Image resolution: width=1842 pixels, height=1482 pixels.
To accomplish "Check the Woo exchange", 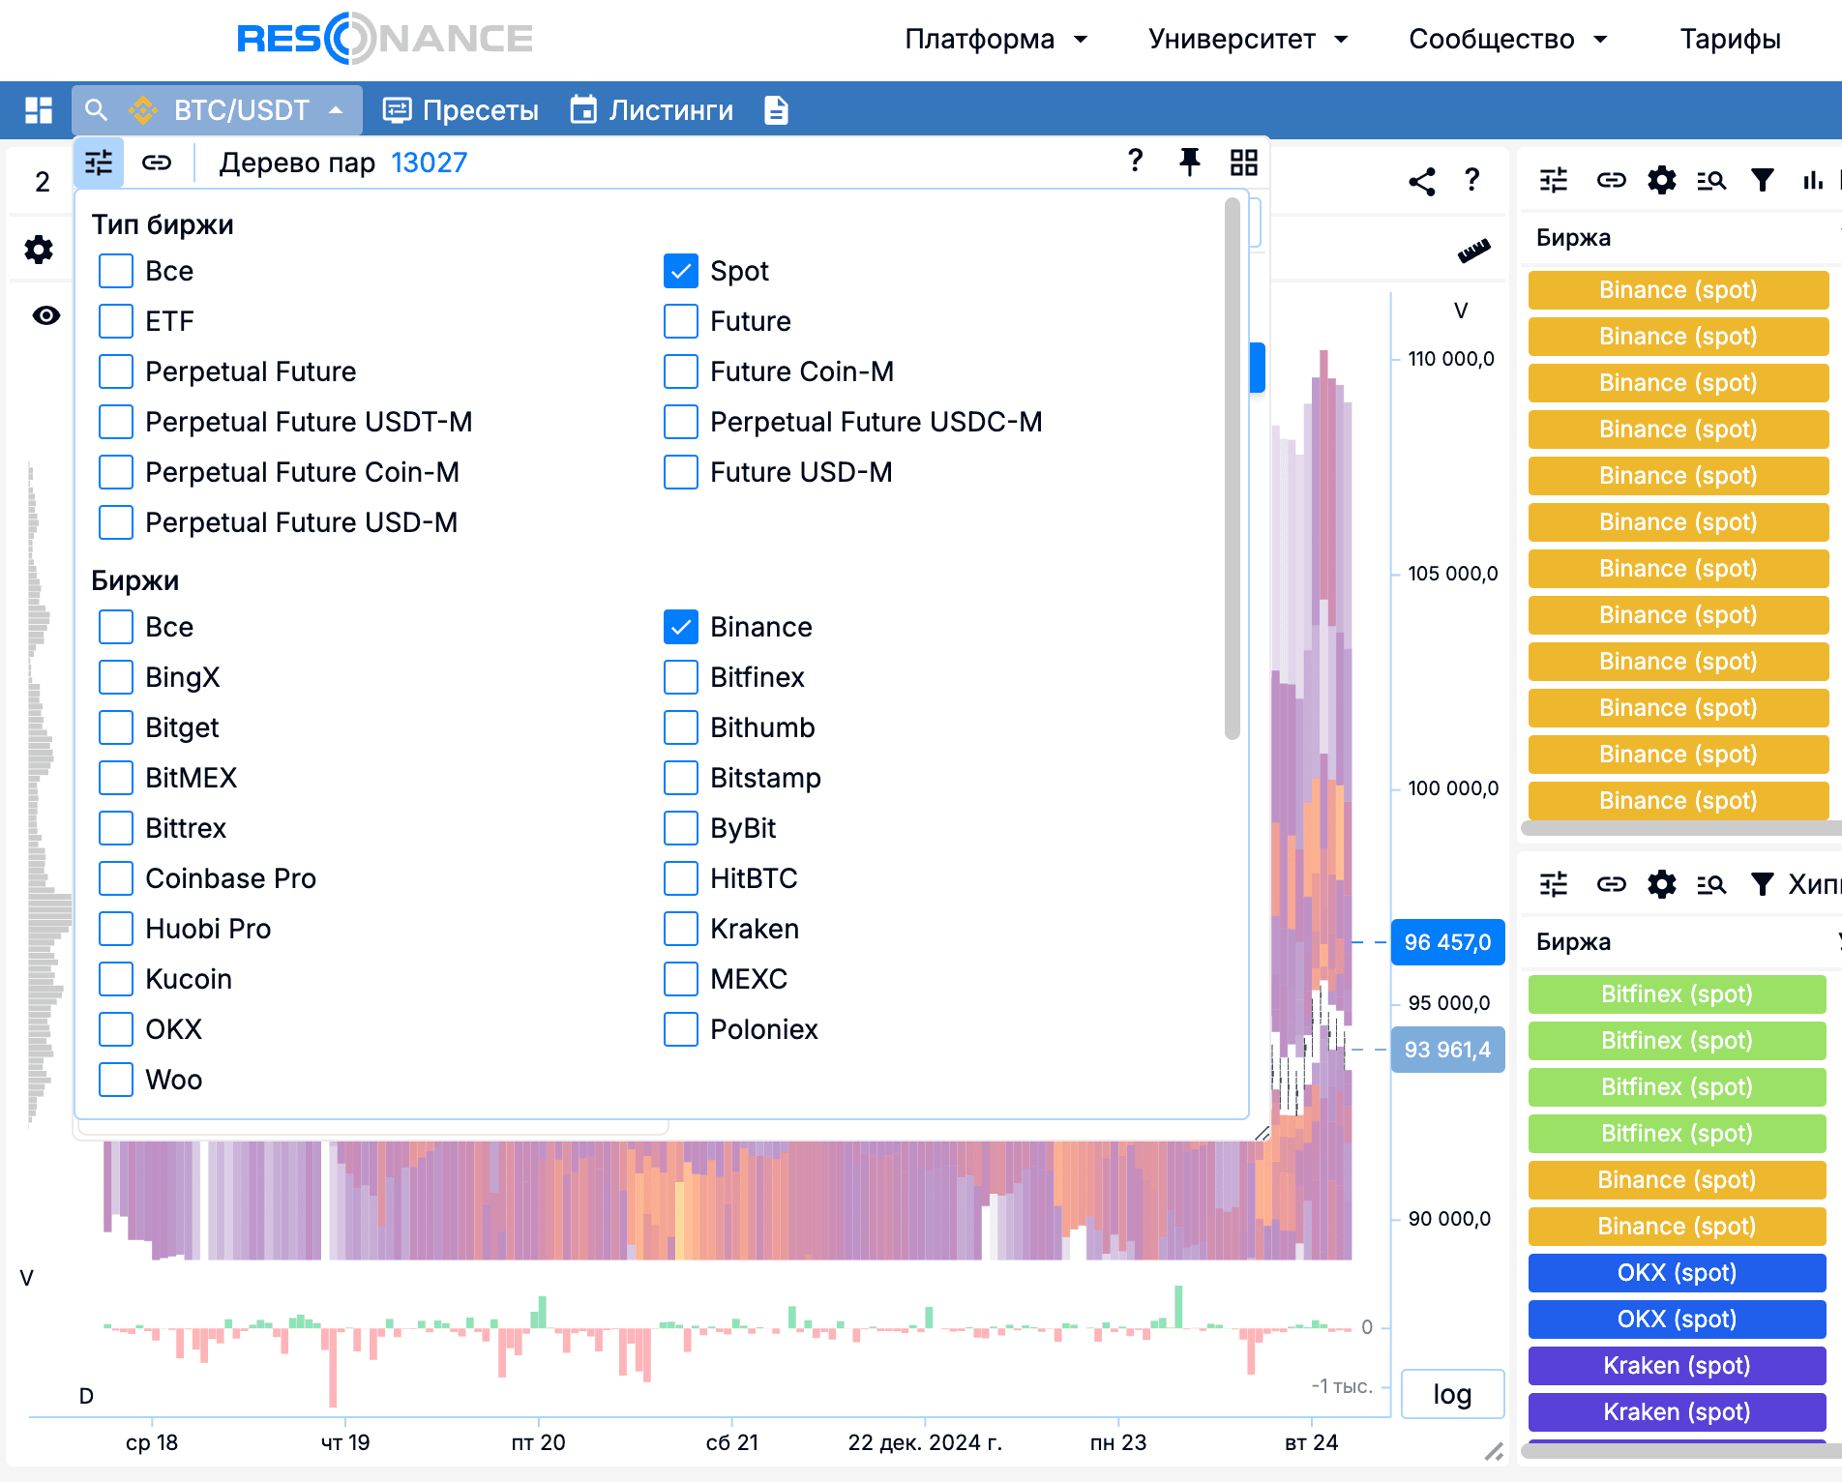I will pos(116,1080).
